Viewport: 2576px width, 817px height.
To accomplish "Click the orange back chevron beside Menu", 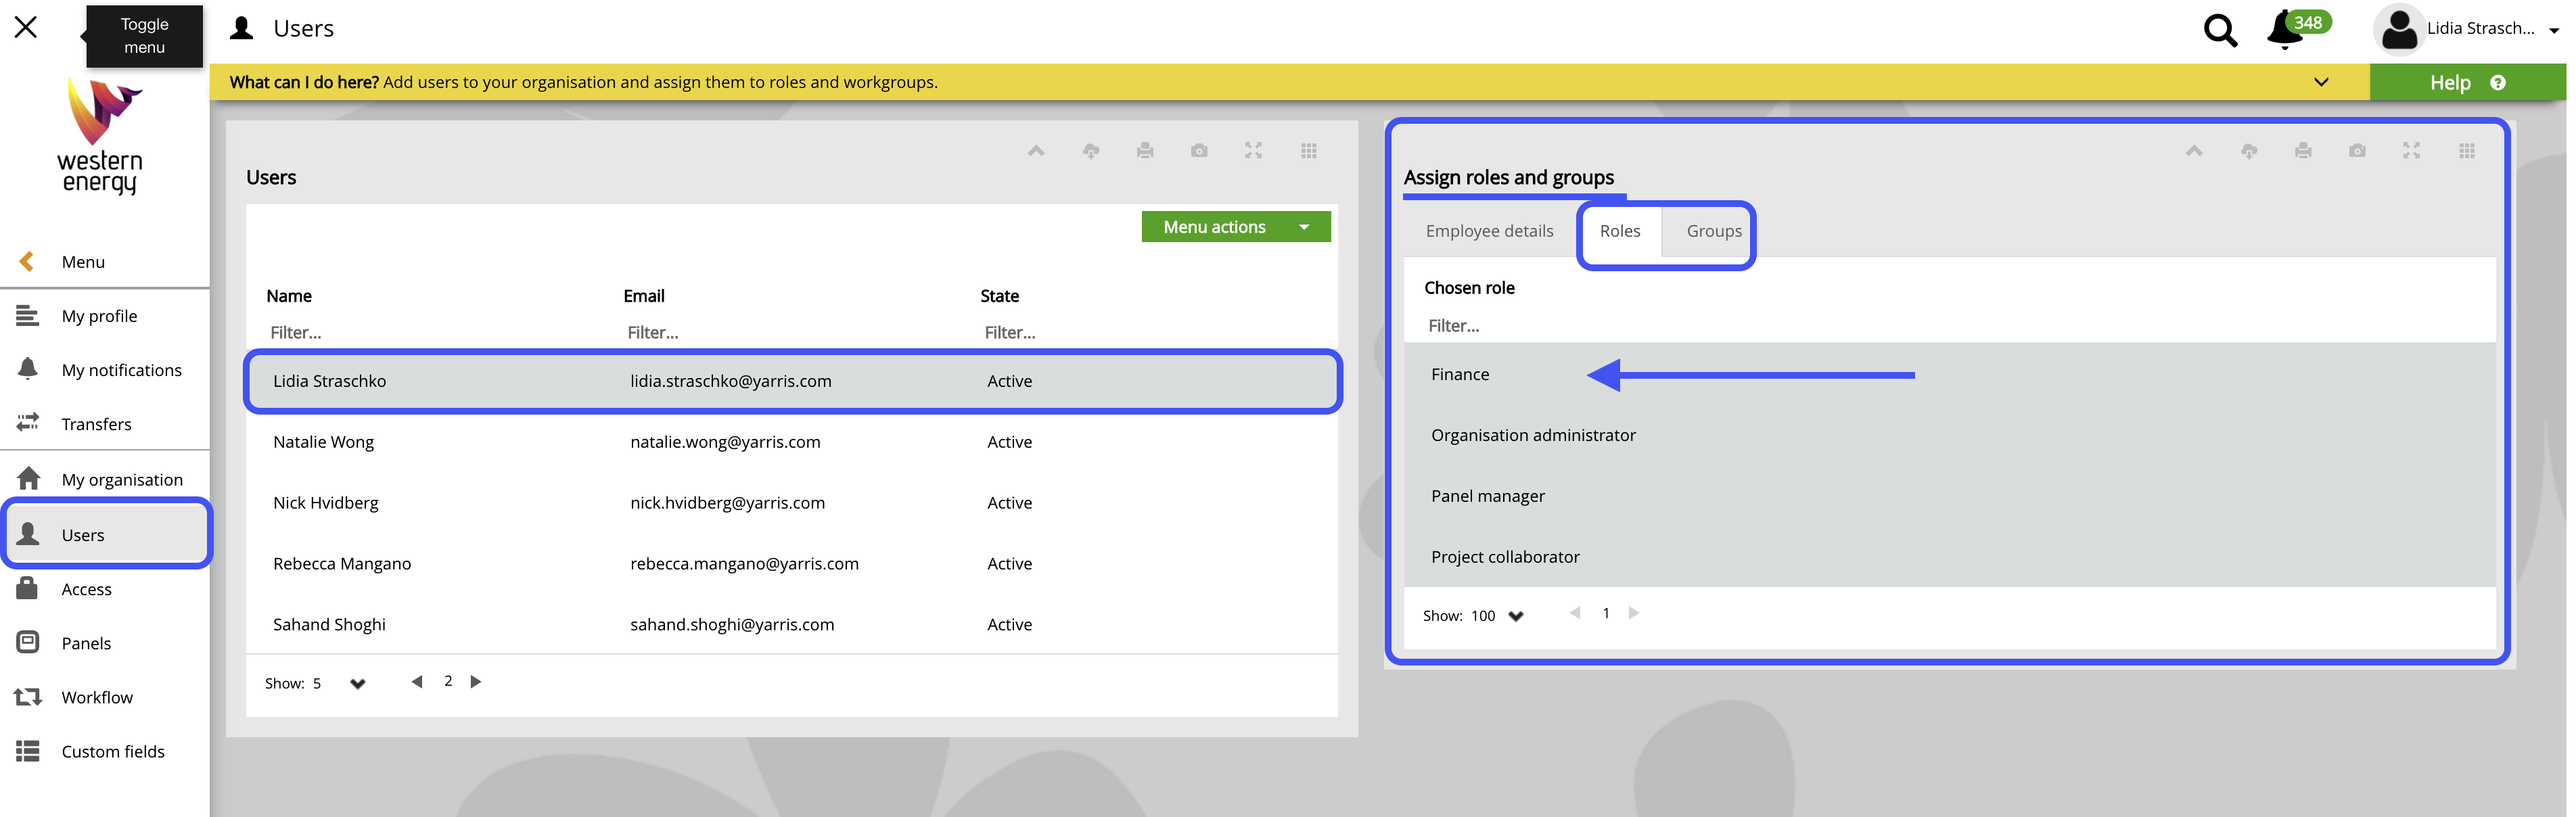I will [27, 261].
